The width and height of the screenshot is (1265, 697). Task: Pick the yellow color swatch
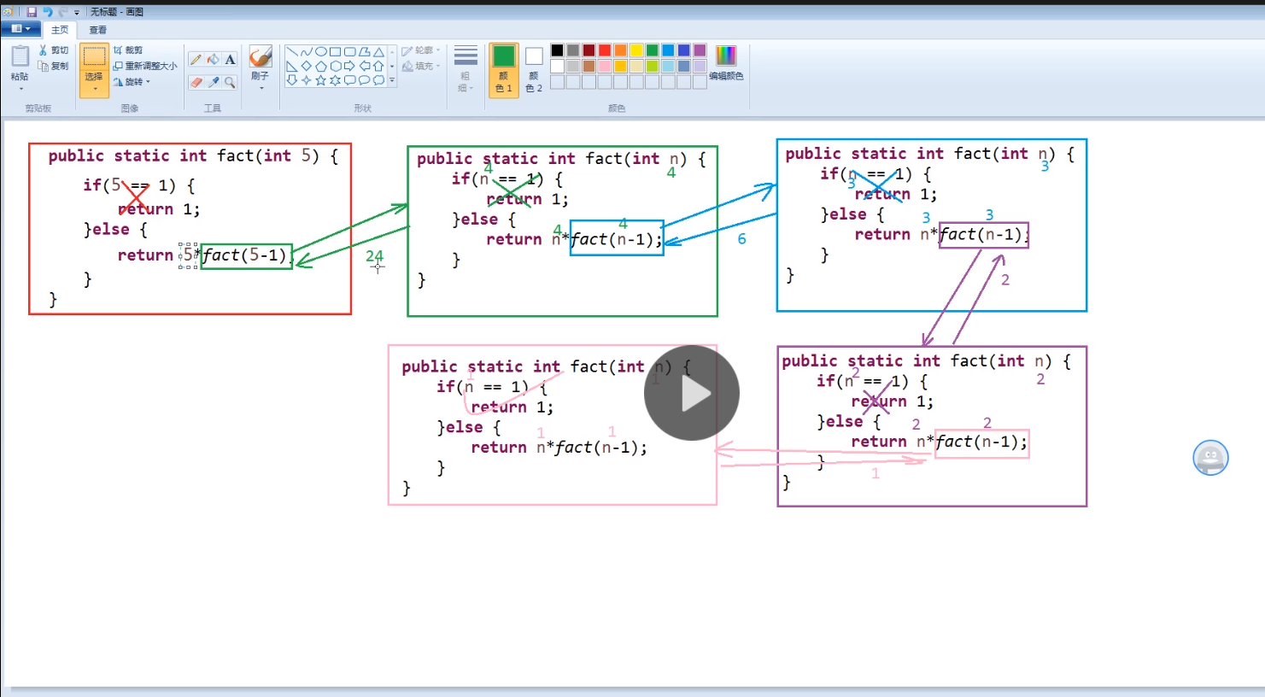(636, 50)
